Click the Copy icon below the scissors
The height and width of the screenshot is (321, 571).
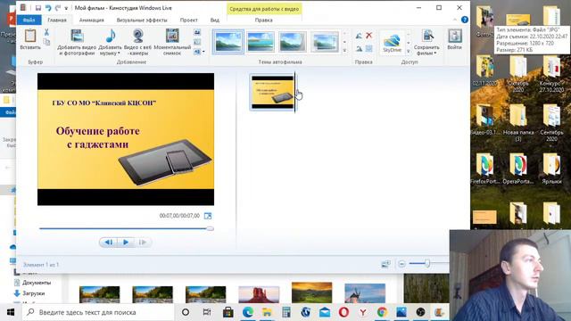[46, 42]
